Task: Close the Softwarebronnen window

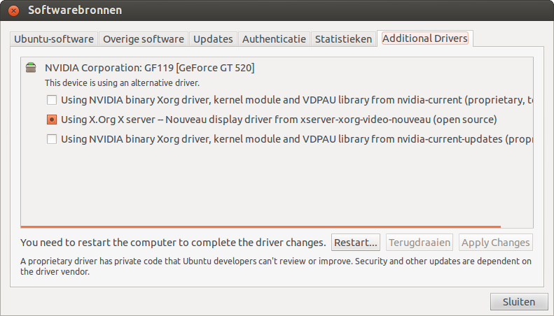Action: coord(13,10)
